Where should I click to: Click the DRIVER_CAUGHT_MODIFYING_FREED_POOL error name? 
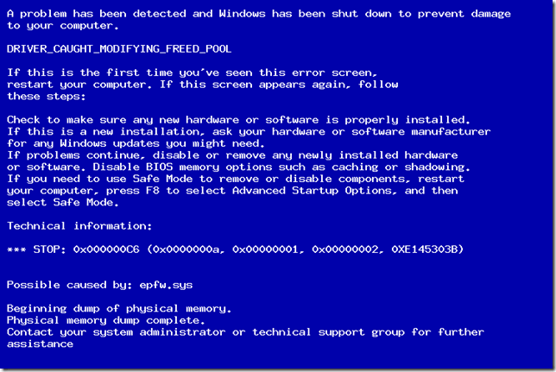(119, 49)
